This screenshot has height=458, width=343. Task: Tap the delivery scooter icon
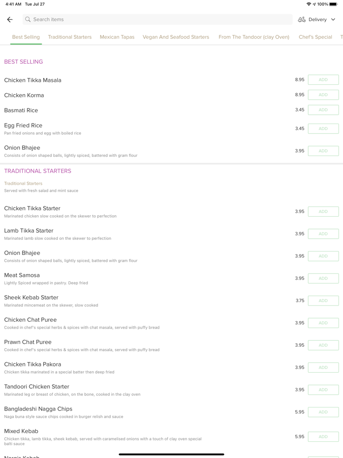pos(302,20)
